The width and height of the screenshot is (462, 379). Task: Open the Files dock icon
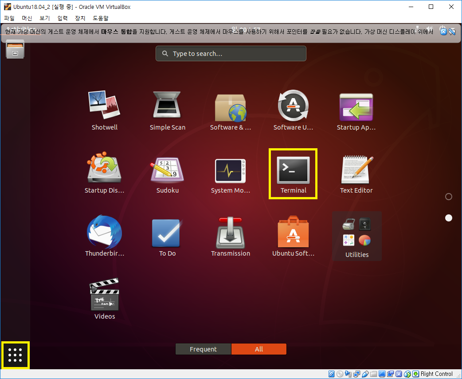coord(15,49)
